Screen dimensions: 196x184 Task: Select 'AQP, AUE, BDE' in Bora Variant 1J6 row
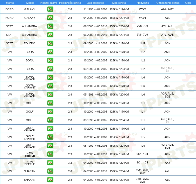pos(167,95)
